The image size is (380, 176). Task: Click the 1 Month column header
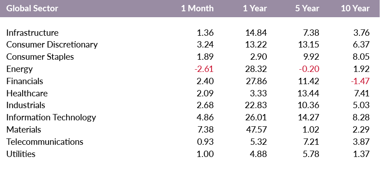click(x=197, y=9)
